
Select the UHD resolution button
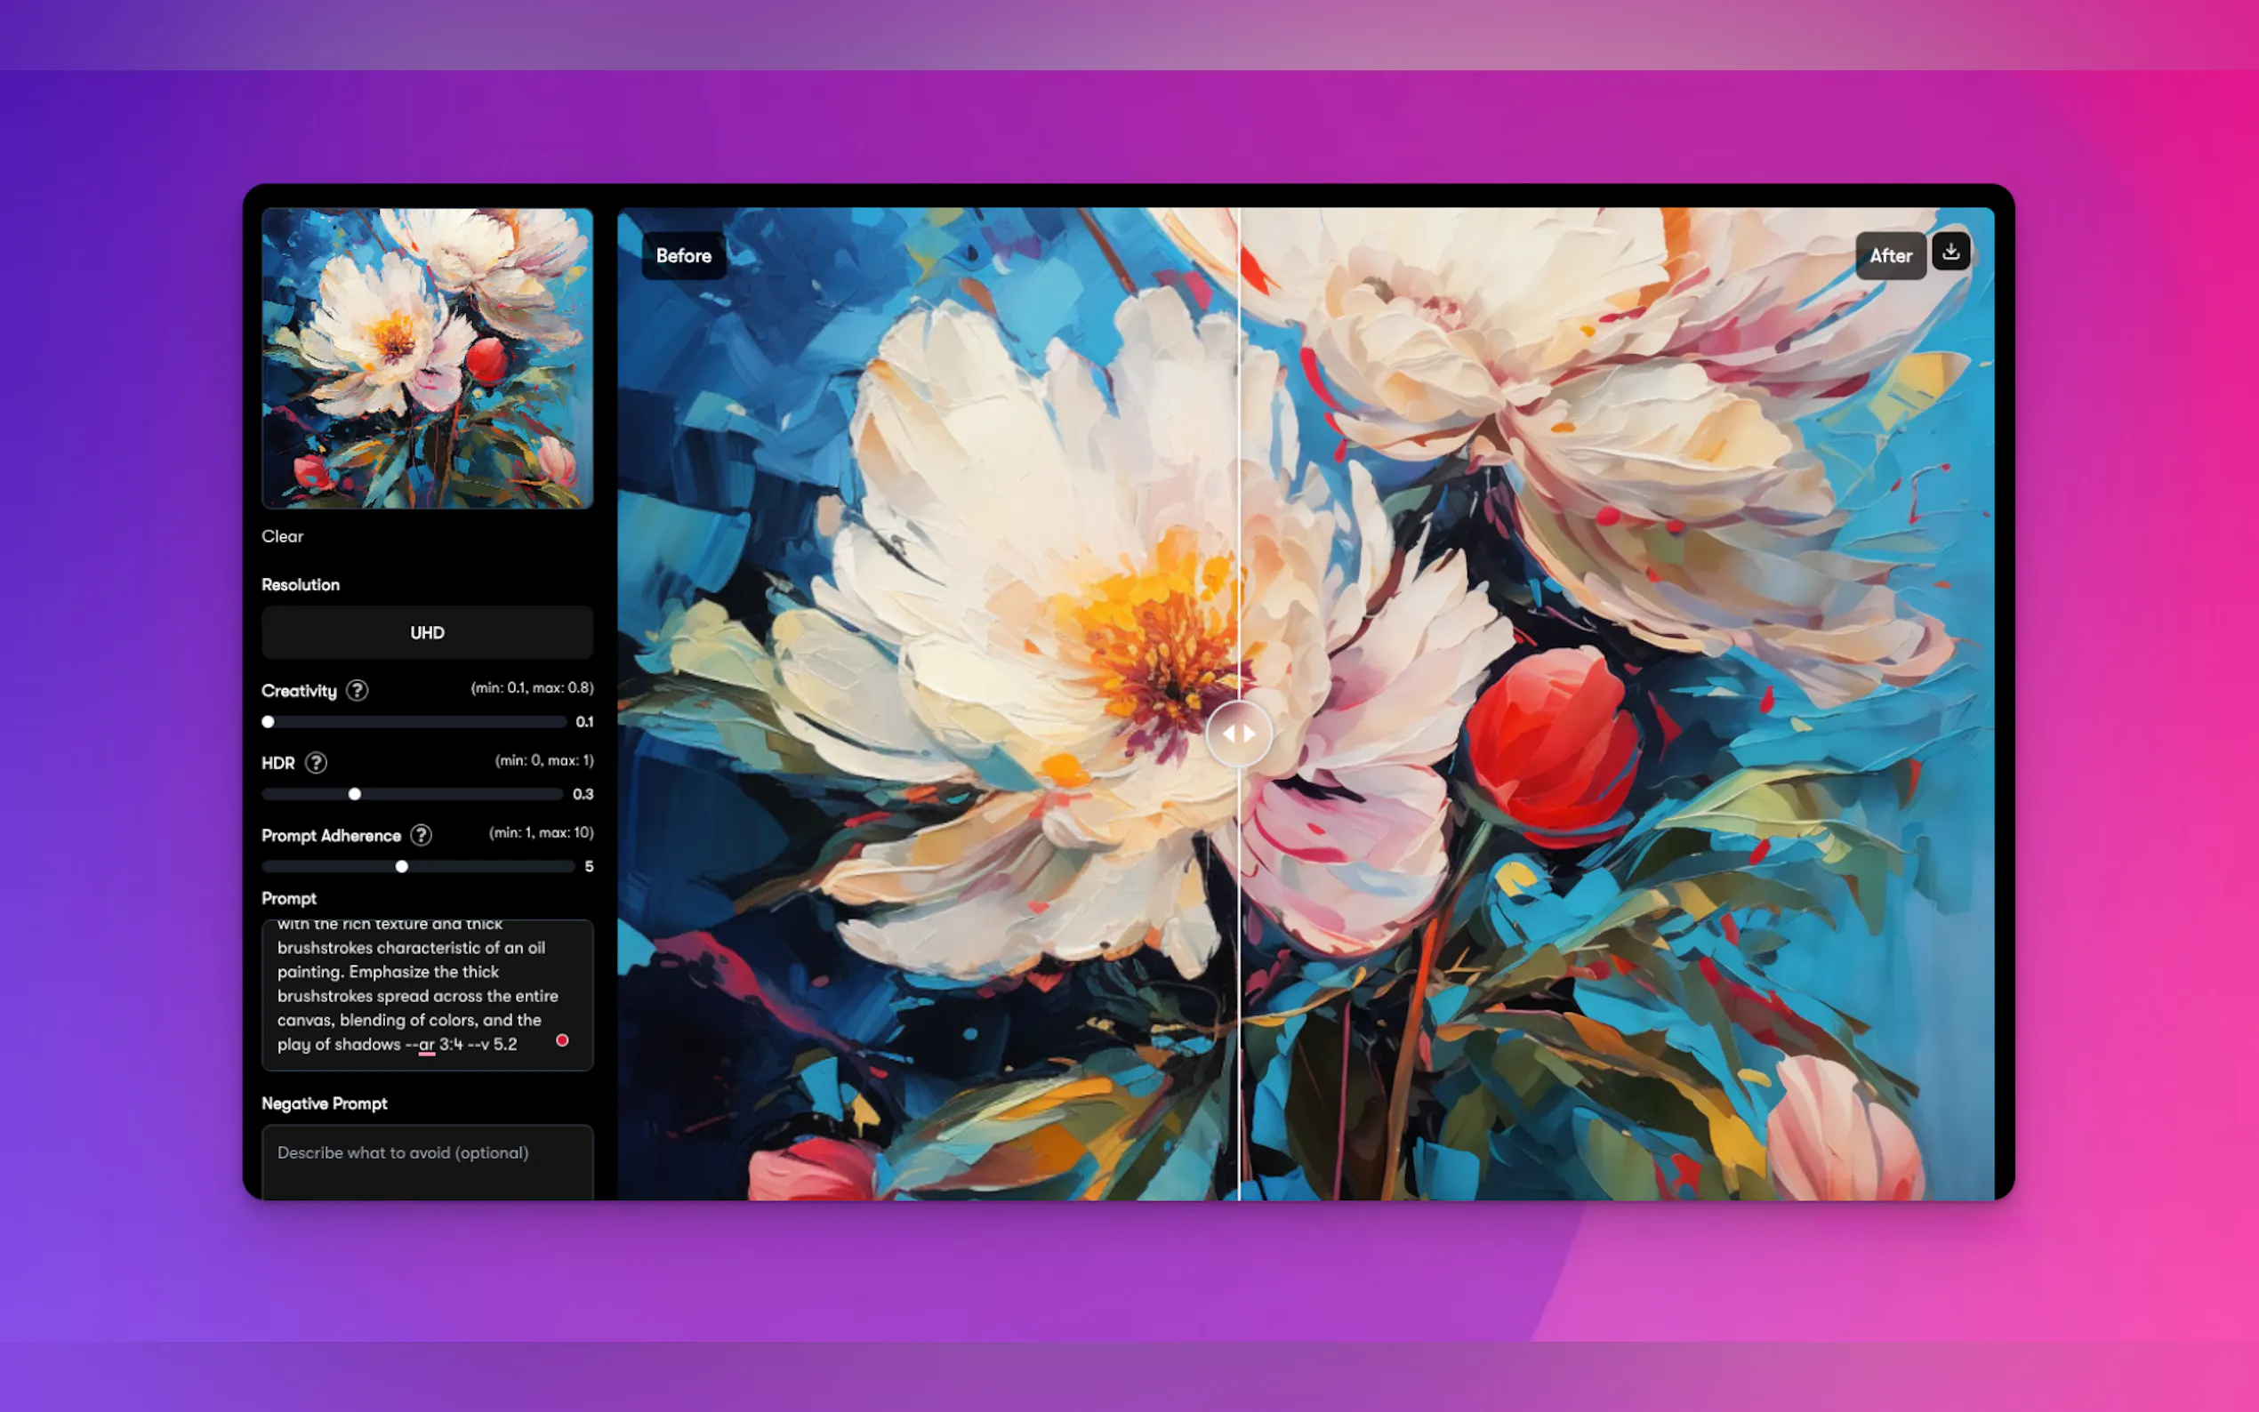427,632
